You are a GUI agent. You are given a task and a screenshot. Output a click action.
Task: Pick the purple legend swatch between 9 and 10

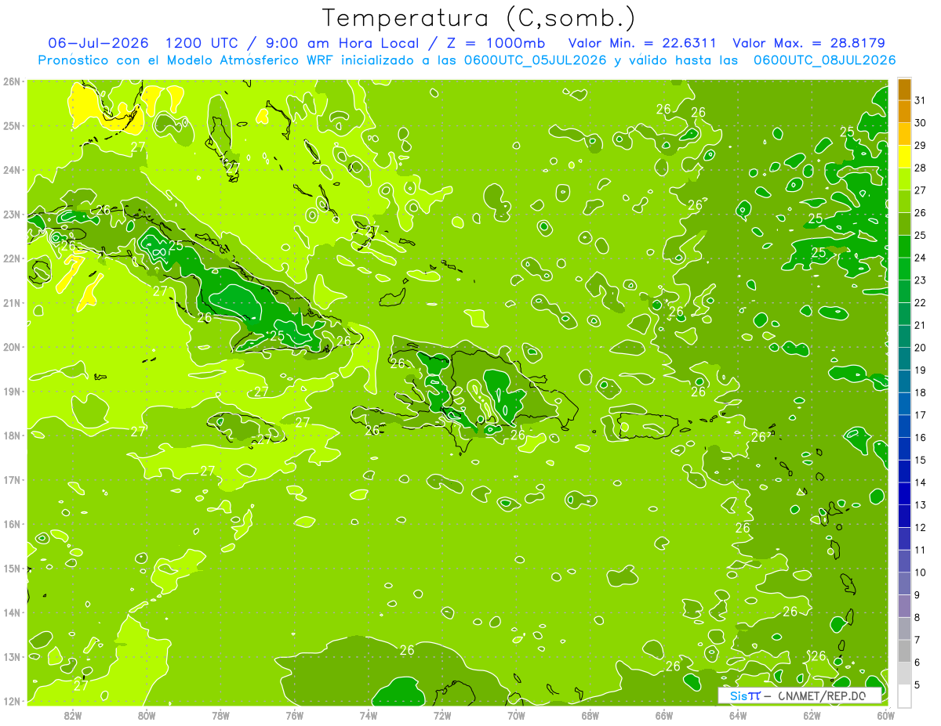(x=904, y=583)
